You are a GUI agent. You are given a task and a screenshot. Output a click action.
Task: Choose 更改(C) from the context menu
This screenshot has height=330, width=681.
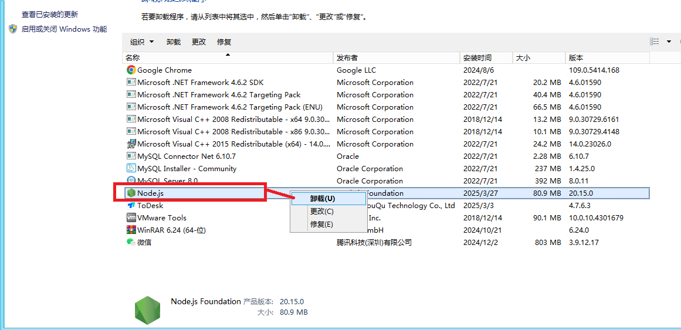[x=328, y=212]
